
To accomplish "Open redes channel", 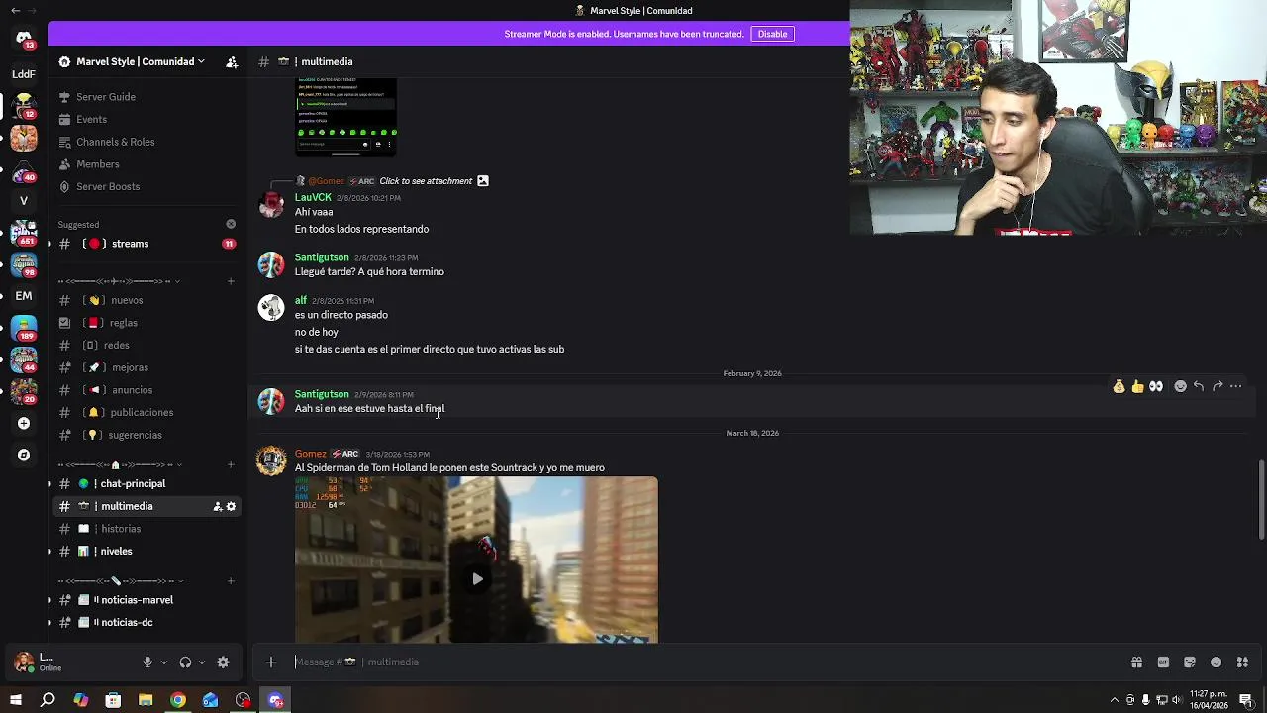I will [147, 346].
